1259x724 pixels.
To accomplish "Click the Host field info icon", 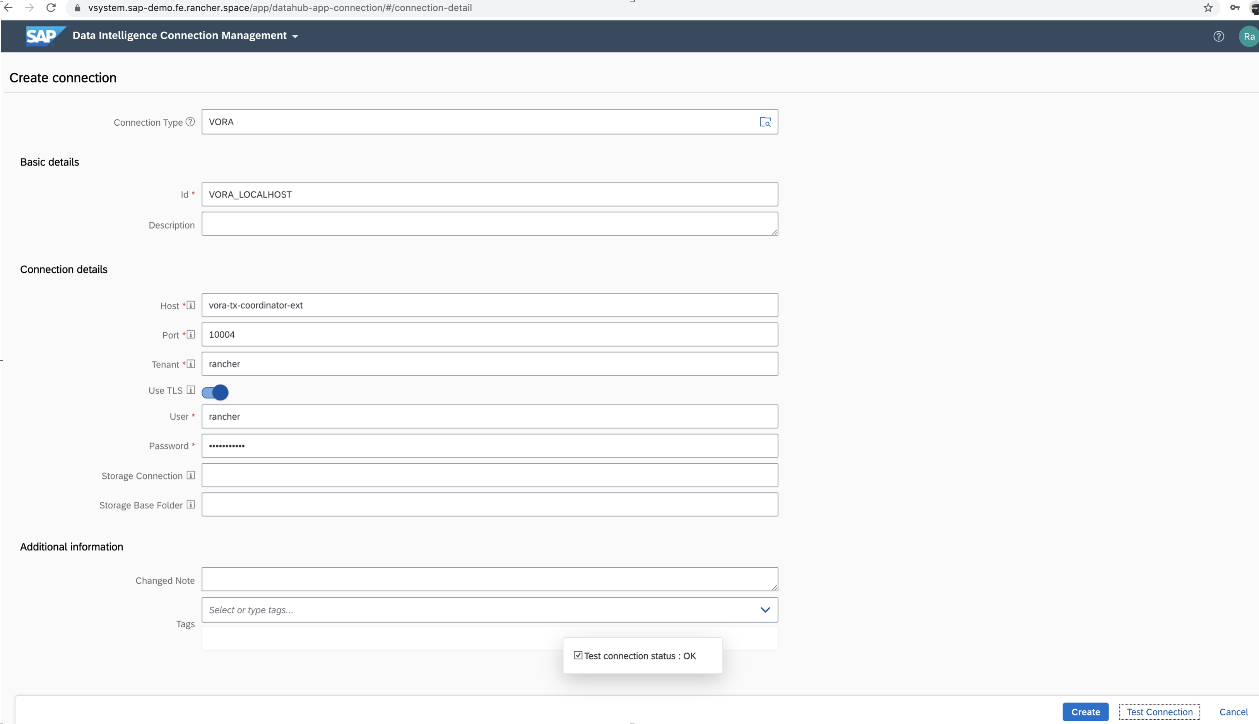I will tap(190, 305).
